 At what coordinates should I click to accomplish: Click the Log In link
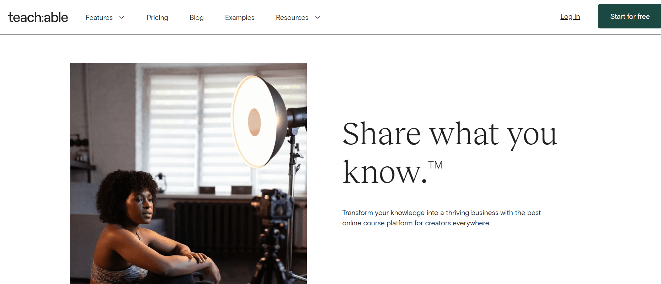click(570, 17)
